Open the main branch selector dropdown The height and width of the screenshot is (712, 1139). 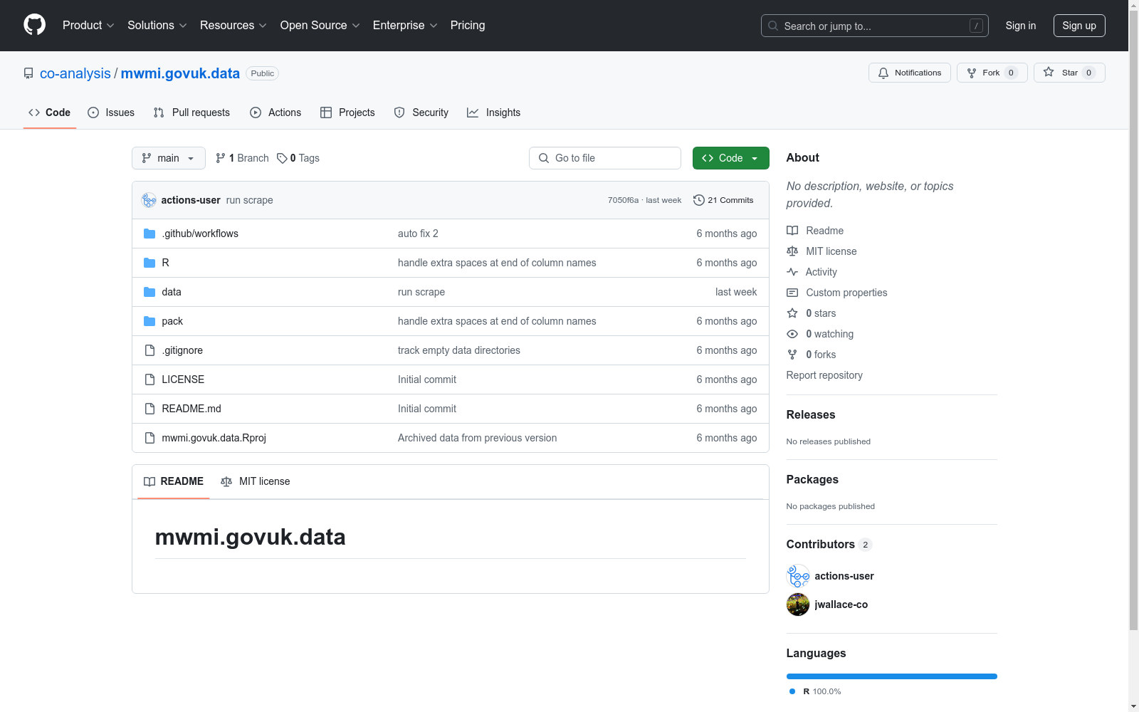(169, 158)
